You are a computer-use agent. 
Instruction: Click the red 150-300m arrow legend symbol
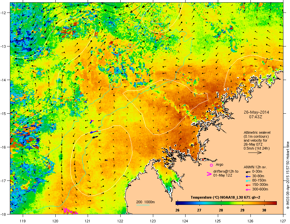pos(248,185)
